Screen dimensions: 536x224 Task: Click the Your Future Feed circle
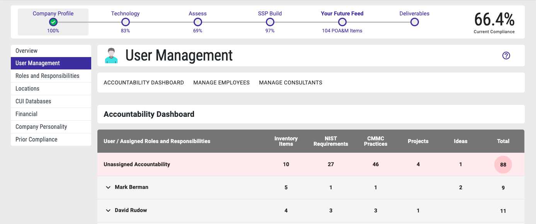tap(342, 22)
